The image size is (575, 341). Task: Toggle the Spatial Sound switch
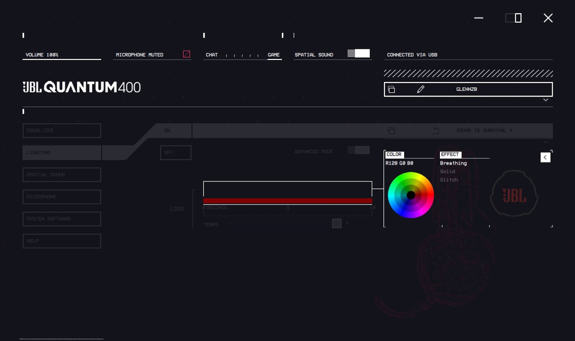click(359, 54)
